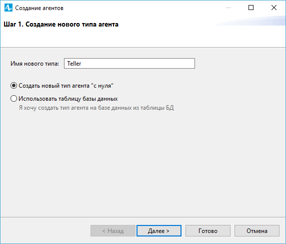
Task: Click the window title Создание агентов
Action: point(39,8)
